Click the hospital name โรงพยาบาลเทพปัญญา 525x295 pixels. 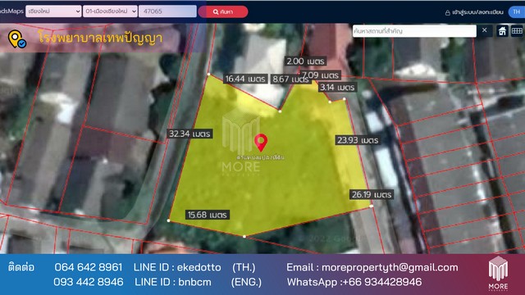pos(100,38)
